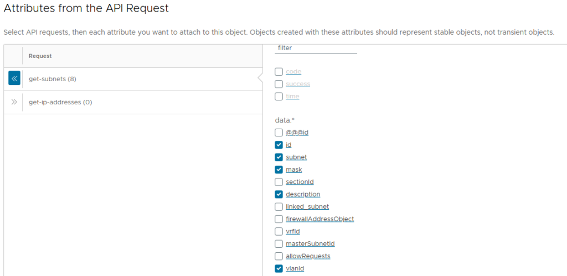Check the sectionId attribute checkbox

279,182
